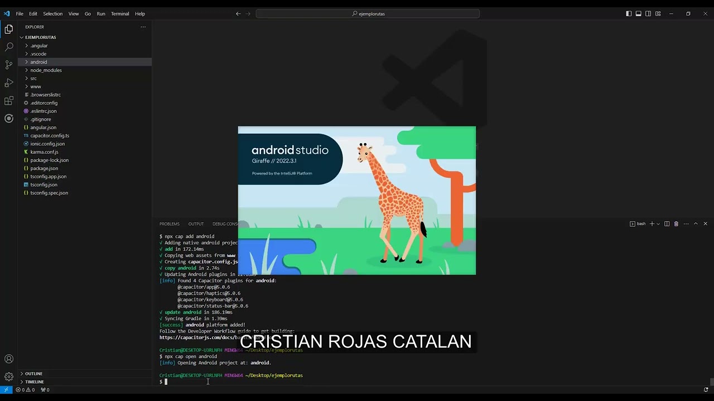Image resolution: width=714 pixels, height=401 pixels.
Task: Go back with the navigation arrow
Action: pos(238,13)
